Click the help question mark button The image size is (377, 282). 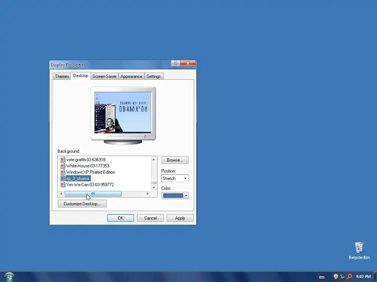(x=176, y=63)
